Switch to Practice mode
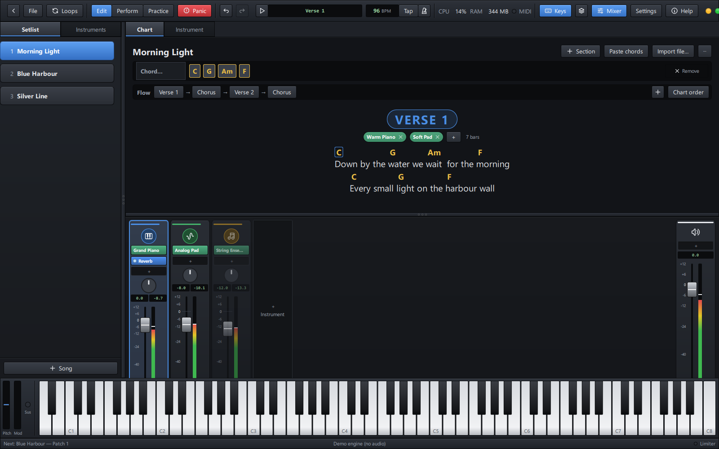719x449 pixels. point(158,11)
